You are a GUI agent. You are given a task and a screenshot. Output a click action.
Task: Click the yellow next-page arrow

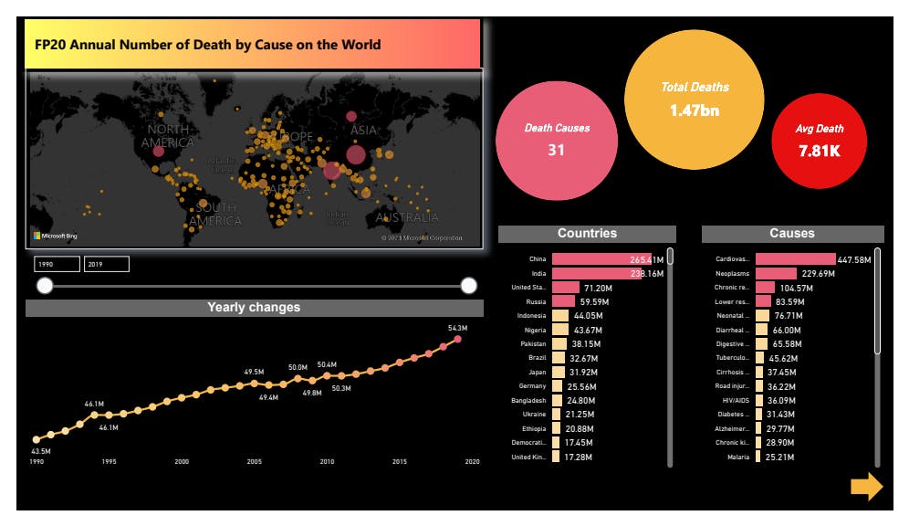coord(866,487)
